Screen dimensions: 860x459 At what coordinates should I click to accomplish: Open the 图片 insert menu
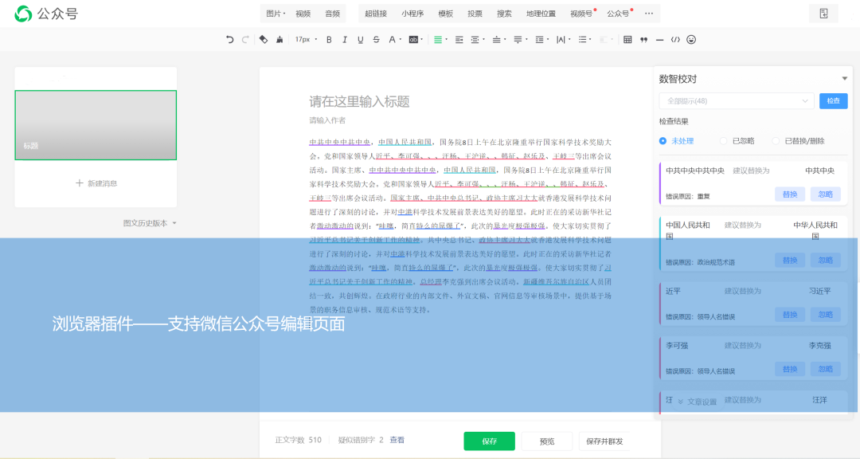pos(276,14)
